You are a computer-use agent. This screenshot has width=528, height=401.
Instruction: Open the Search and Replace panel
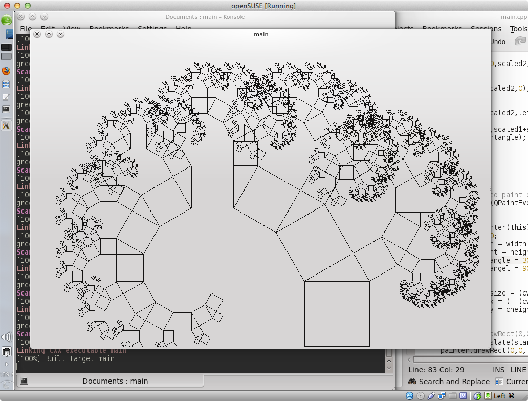448,382
